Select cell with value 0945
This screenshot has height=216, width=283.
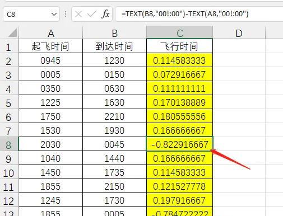coord(51,60)
